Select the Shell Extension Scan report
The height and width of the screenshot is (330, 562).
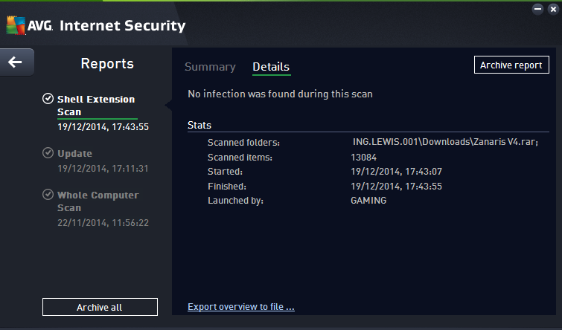96,106
